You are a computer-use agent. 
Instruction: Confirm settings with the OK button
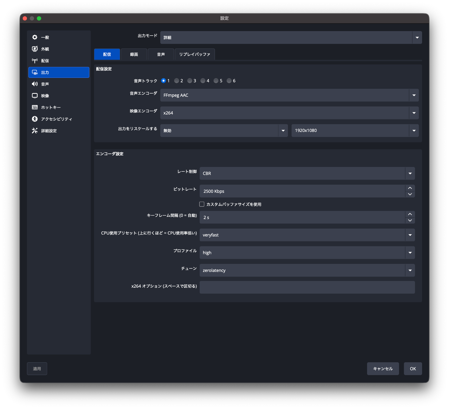tap(413, 369)
